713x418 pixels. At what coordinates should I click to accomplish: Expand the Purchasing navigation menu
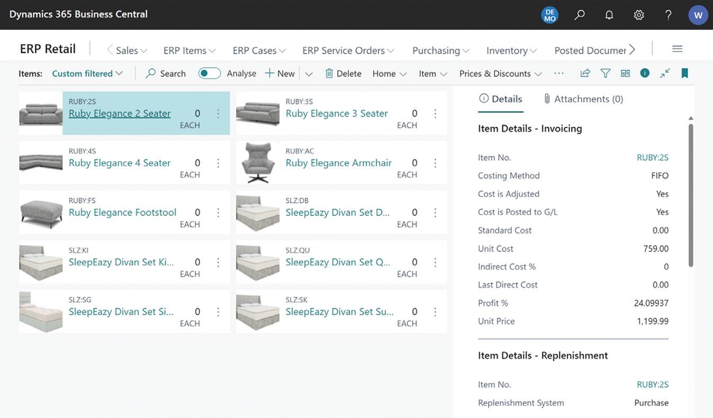[x=441, y=50]
